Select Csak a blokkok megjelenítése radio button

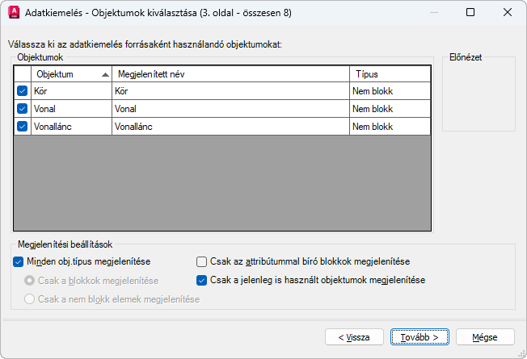(30, 281)
